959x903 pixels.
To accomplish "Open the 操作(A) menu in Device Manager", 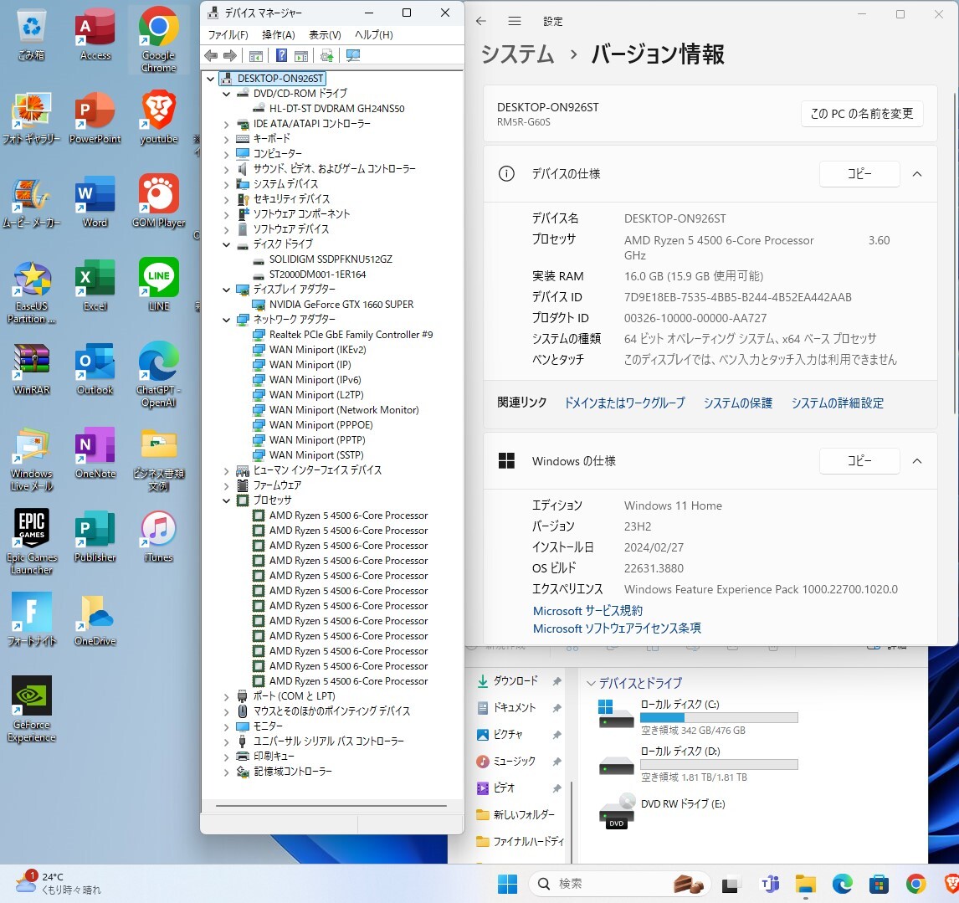I will point(279,35).
